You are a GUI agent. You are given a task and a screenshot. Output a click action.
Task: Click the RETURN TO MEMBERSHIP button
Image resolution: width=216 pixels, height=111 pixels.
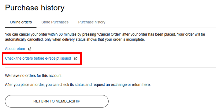pyautogui.click(x=57, y=101)
